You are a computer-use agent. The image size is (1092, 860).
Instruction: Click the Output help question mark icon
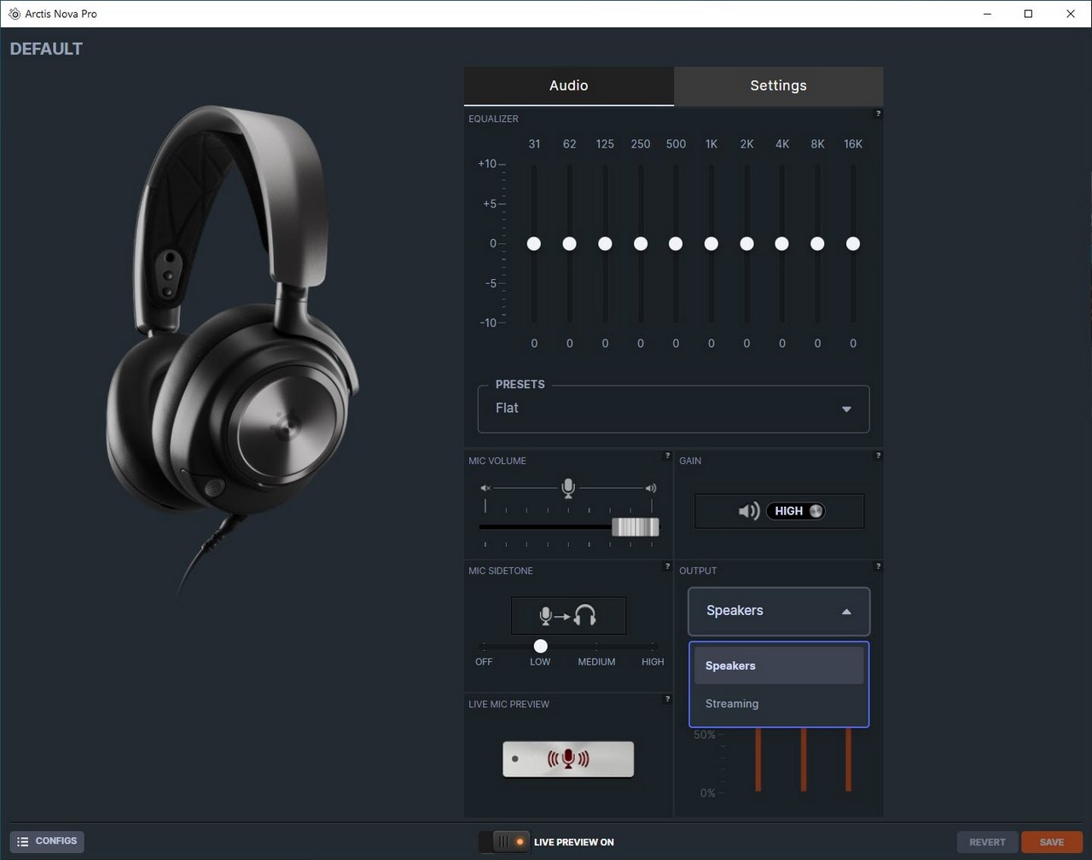(878, 566)
